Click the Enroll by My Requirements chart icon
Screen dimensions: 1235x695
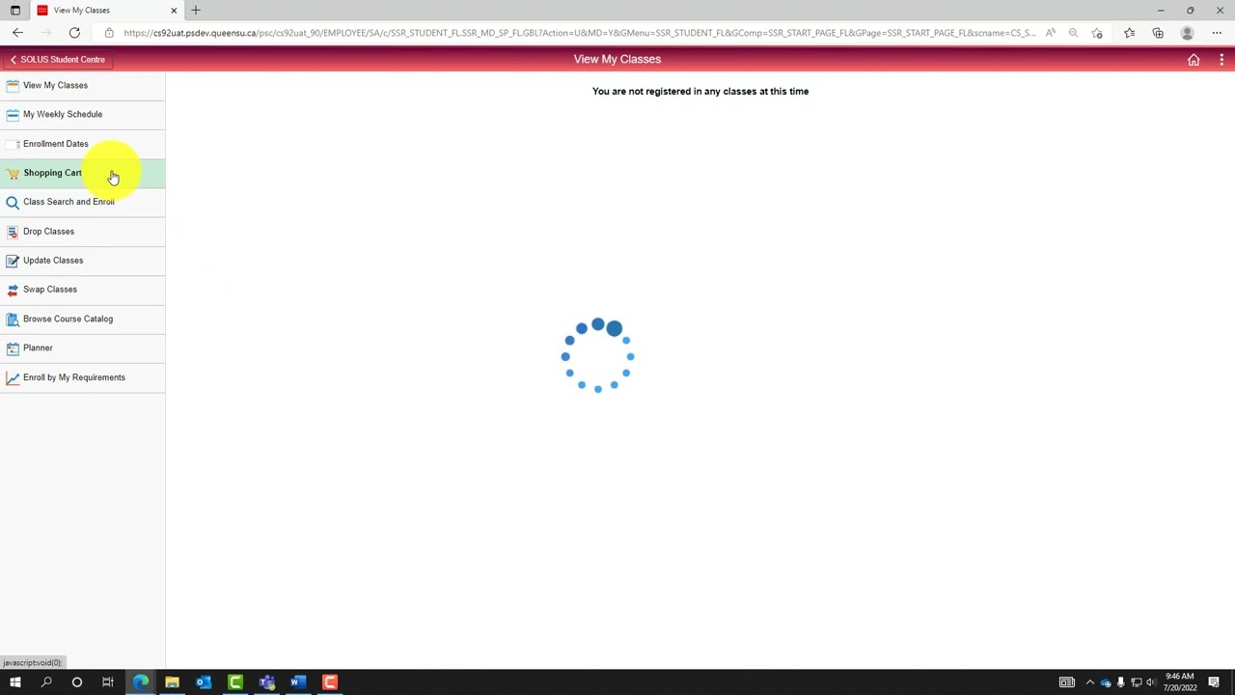13,378
